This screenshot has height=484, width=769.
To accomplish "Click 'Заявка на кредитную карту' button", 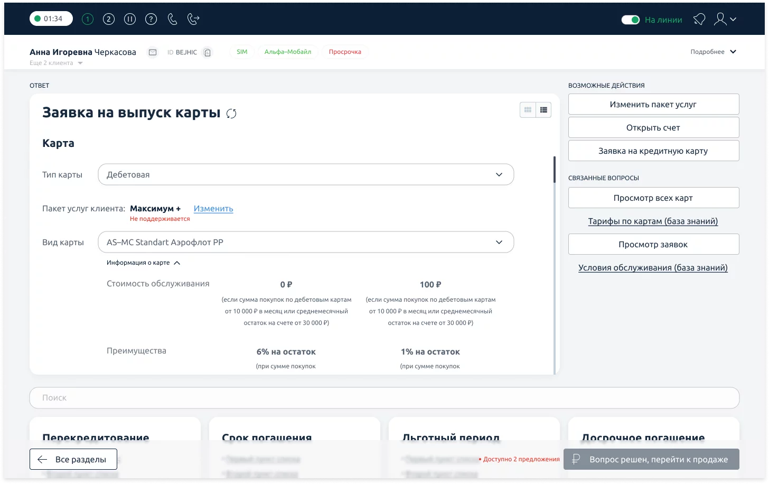I will click(653, 151).
